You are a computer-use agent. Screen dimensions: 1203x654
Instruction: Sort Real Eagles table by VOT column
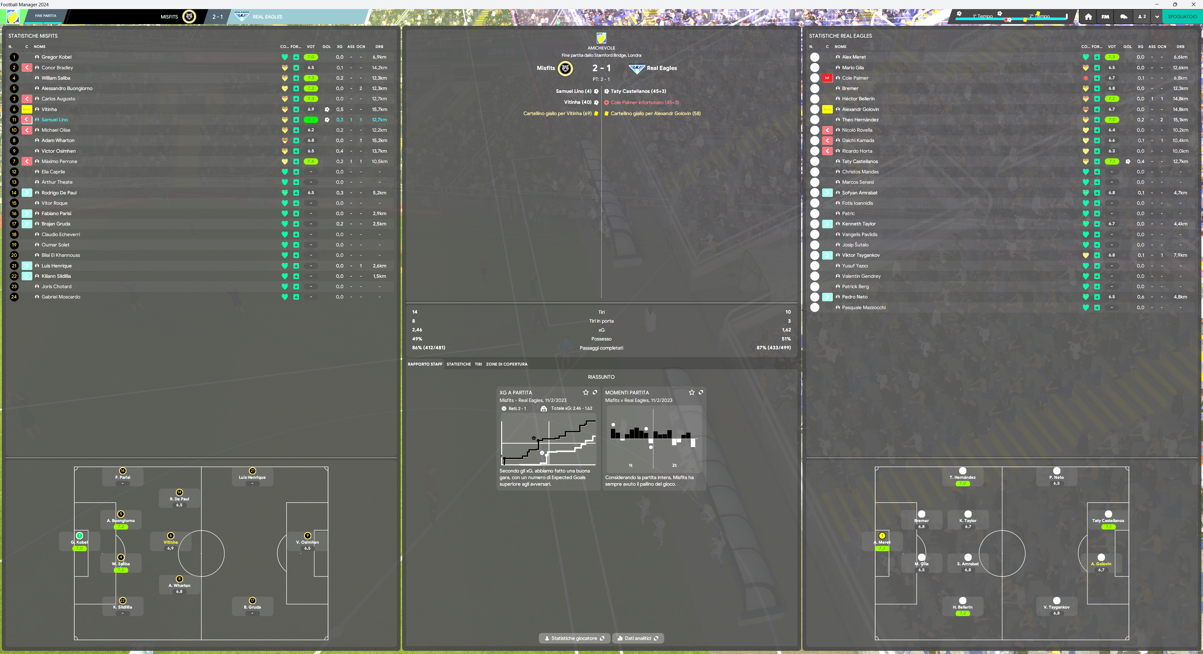click(1112, 47)
